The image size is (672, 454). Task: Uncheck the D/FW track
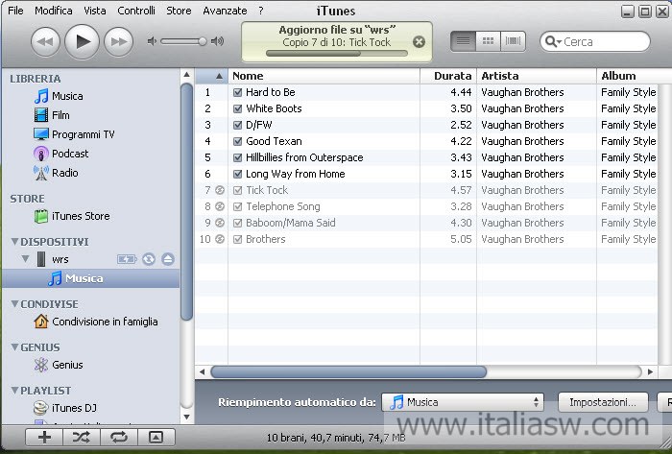click(237, 125)
